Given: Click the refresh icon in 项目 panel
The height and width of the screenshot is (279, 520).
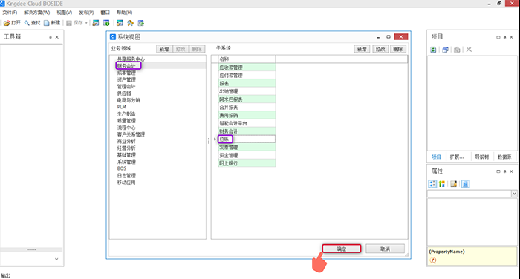Looking at the screenshot, I should 433,50.
